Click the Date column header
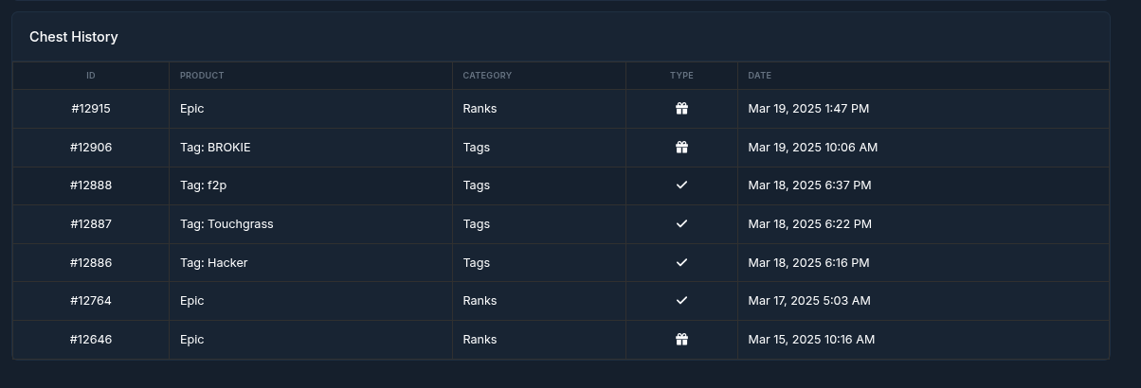Viewport: 1141px width, 388px height. click(759, 76)
